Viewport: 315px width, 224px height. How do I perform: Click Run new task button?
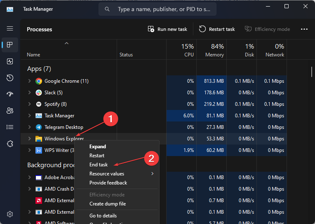(x=167, y=29)
